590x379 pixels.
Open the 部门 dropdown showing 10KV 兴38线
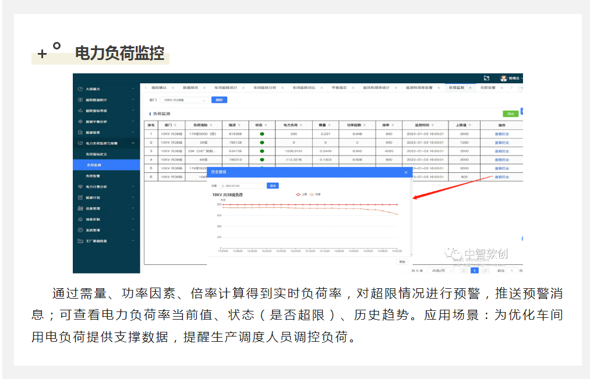tap(185, 100)
